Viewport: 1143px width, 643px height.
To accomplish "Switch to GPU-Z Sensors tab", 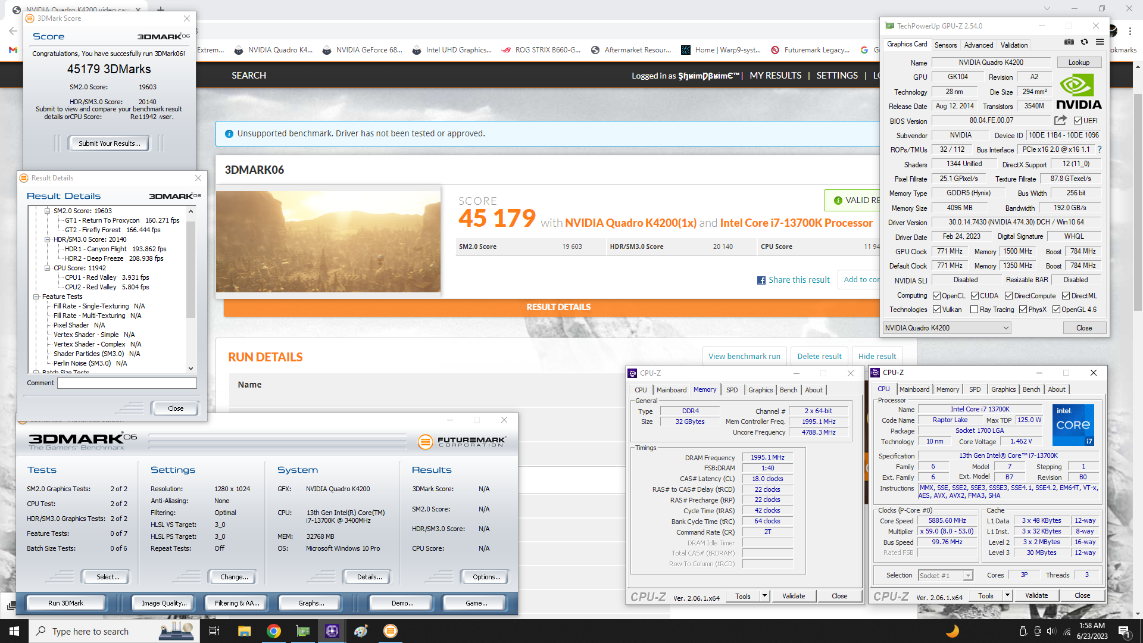I will 945,45.
